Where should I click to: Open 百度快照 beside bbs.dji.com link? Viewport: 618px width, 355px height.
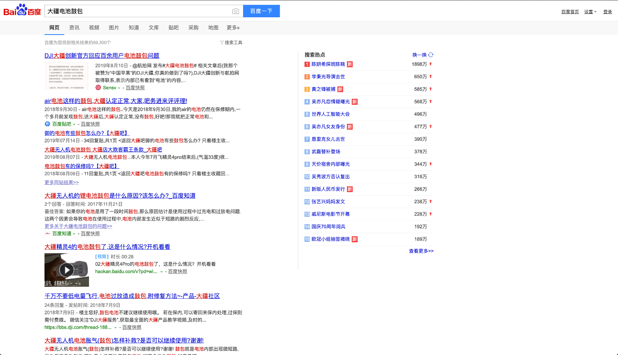point(132,327)
